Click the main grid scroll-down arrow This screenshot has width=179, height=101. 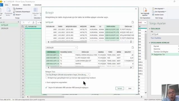pyautogui.click(x=146, y=93)
